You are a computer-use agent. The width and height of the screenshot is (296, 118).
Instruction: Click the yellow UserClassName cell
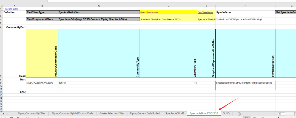tap(168, 12)
